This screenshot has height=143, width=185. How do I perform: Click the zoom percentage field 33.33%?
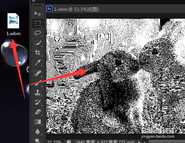[55, 142]
